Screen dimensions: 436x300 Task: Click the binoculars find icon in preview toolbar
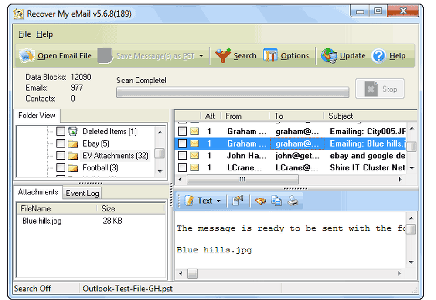(260, 201)
